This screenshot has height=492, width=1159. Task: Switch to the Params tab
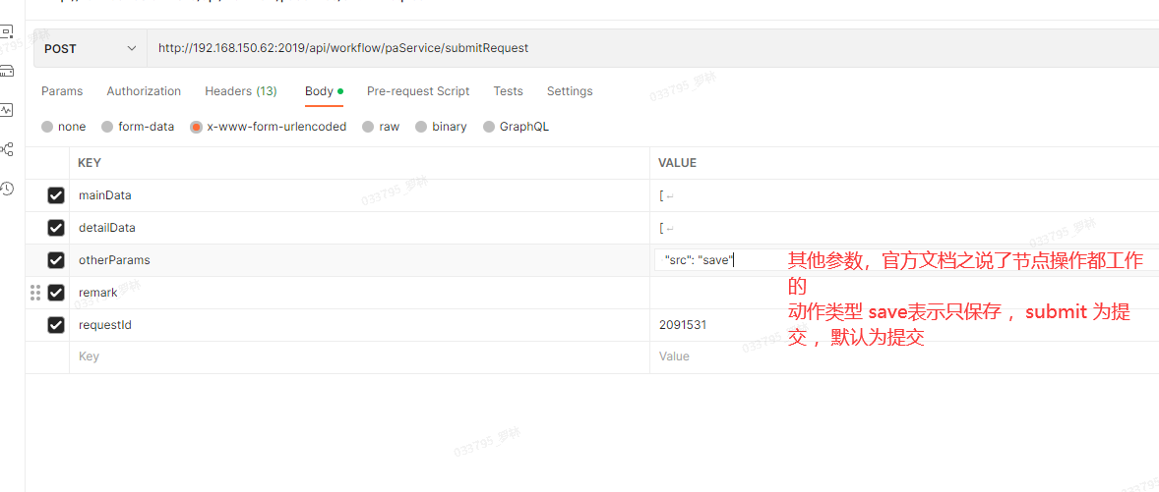pyautogui.click(x=62, y=91)
